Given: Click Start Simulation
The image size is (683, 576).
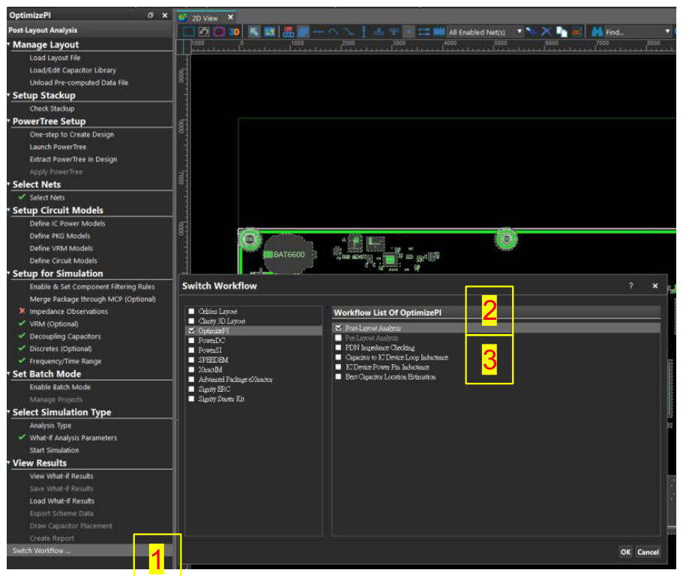Looking at the screenshot, I should (54, 450).
